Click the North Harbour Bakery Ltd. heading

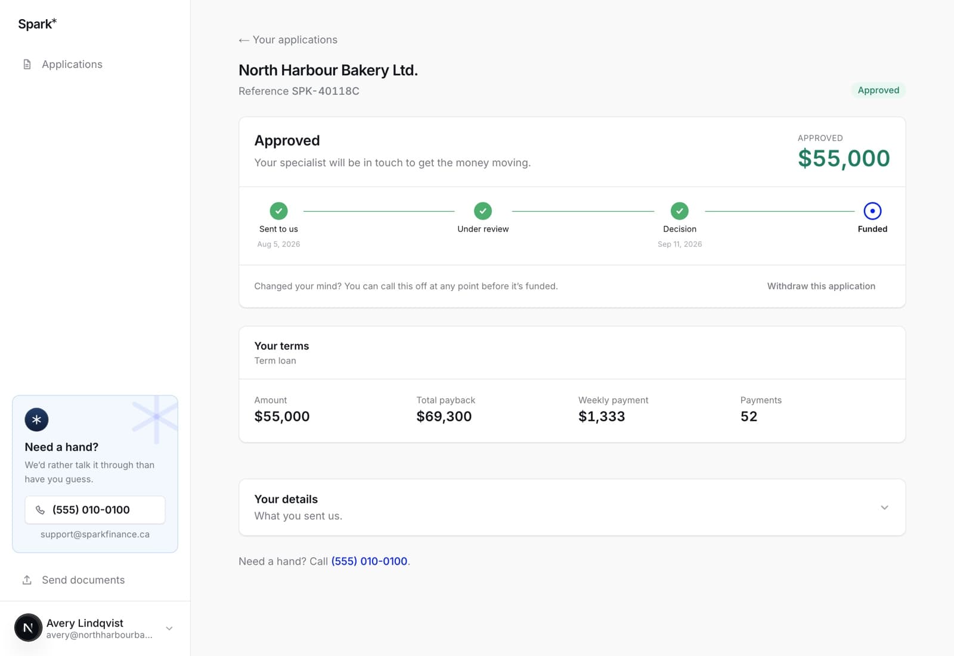(328, 70)
